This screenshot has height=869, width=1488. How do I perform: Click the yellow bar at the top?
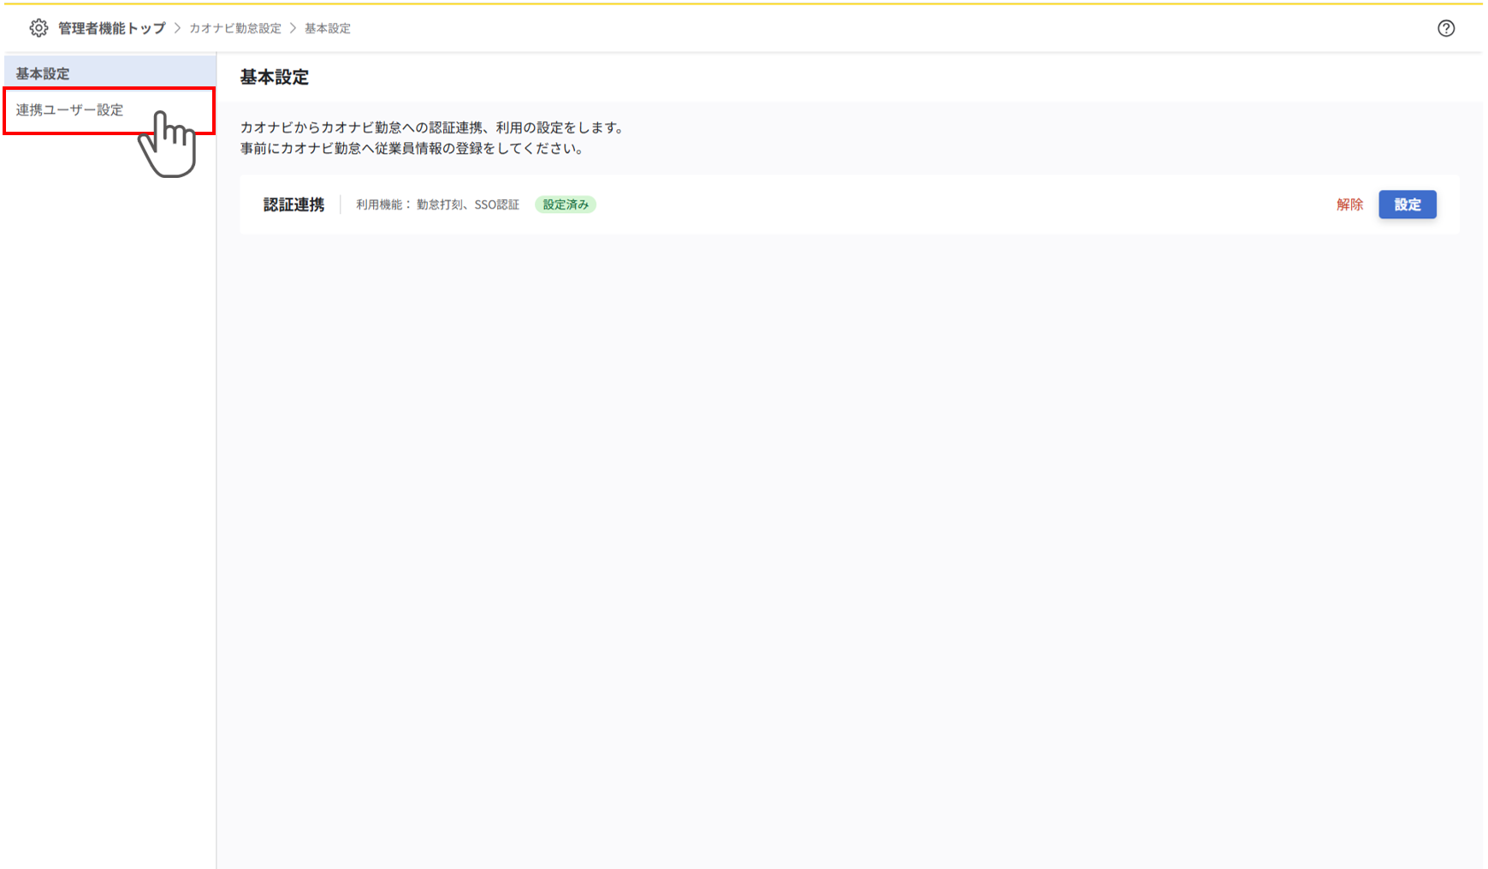pyautogui.click(x=744, y=2)
